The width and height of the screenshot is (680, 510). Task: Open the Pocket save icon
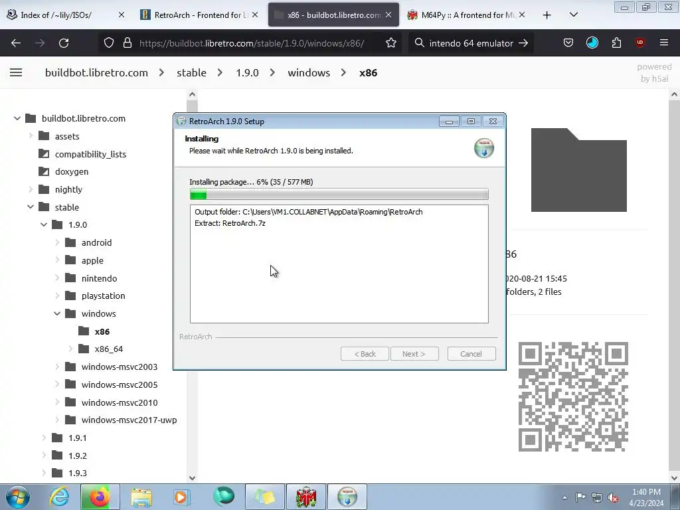click(568, 43)
